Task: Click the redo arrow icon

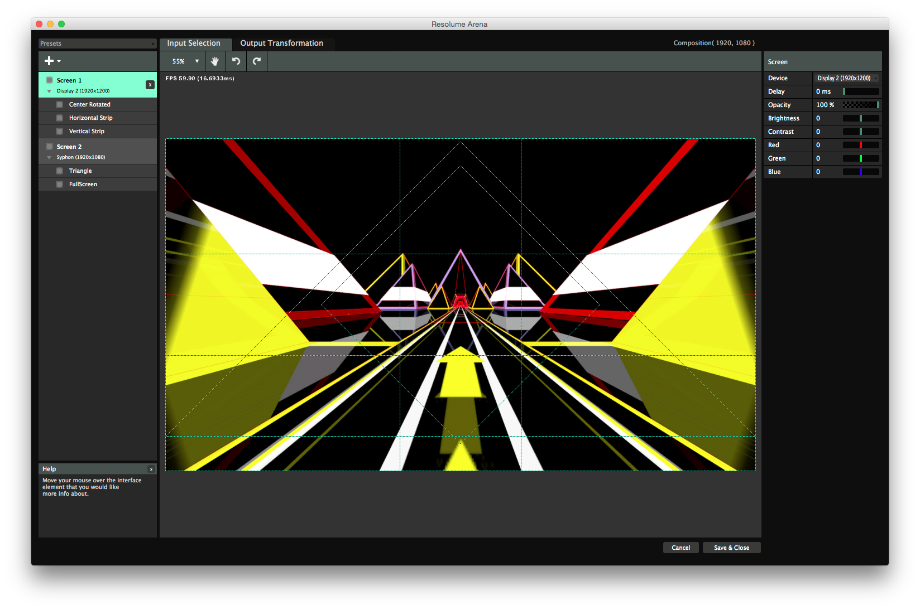Action: click(257, 61)
